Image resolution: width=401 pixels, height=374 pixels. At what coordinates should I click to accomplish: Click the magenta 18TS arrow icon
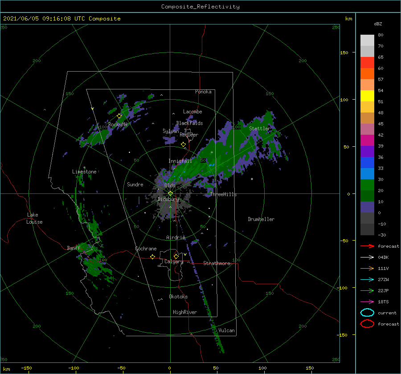pyautogui.click(x=367, y=302)
